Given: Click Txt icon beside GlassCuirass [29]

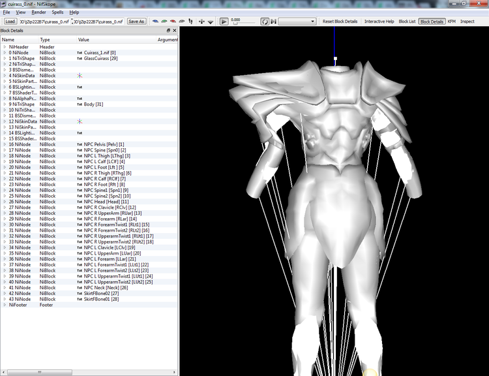Looking at the screenshot, I should tap(80, 58).
